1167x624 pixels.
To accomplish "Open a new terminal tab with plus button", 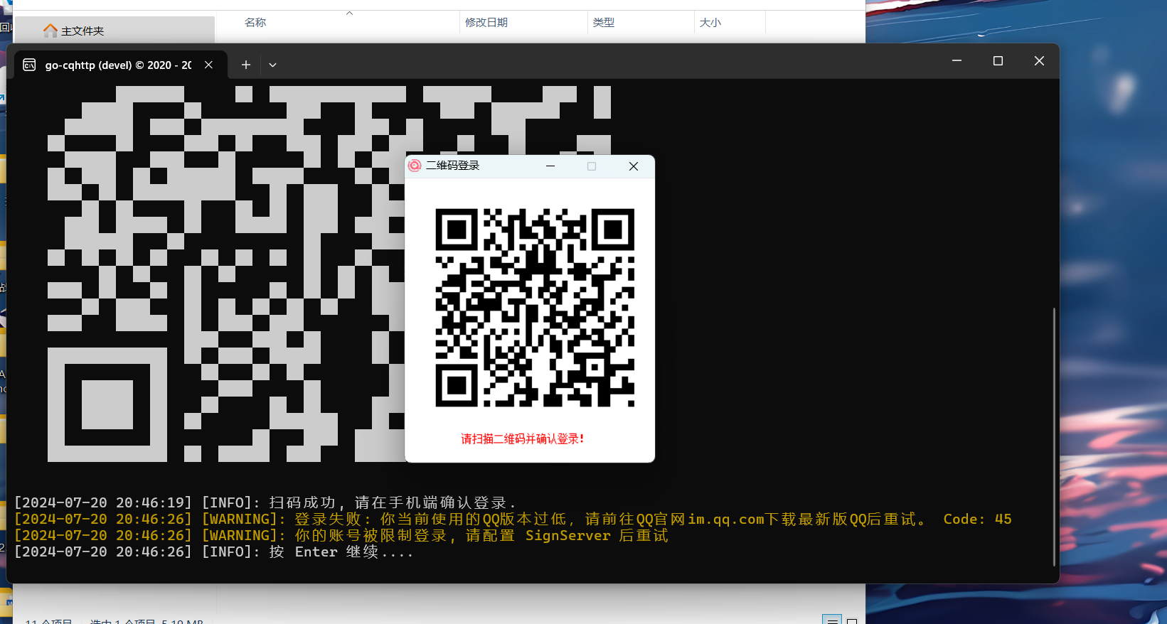I will 246,65.
